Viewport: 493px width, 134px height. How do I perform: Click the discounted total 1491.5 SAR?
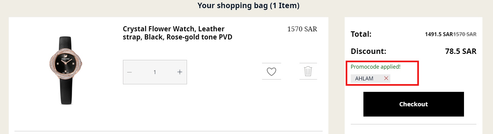pos(439,34)
